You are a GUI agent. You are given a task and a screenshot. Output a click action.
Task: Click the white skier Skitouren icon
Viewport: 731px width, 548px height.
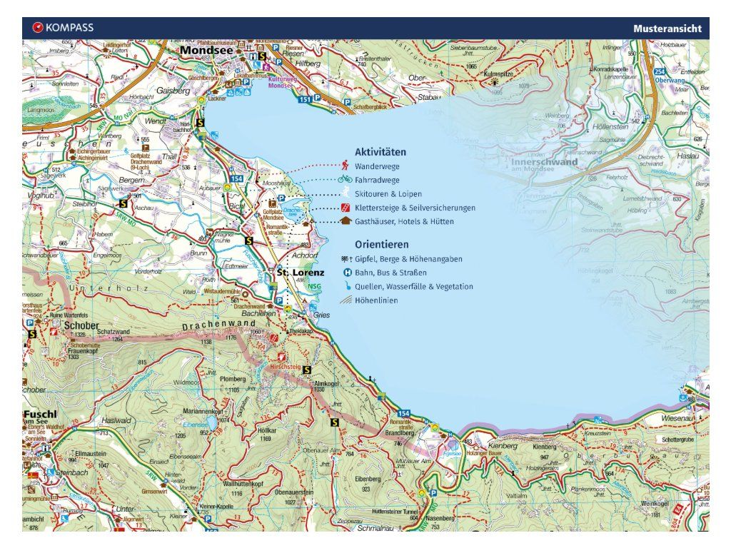click(x=346, y=193)
